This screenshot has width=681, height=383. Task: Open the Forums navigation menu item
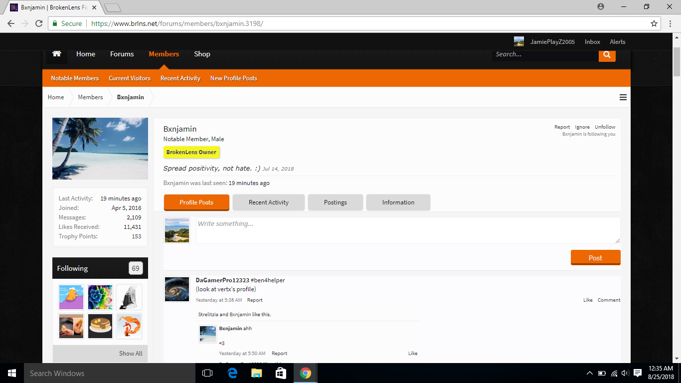[x=122, y=54]
